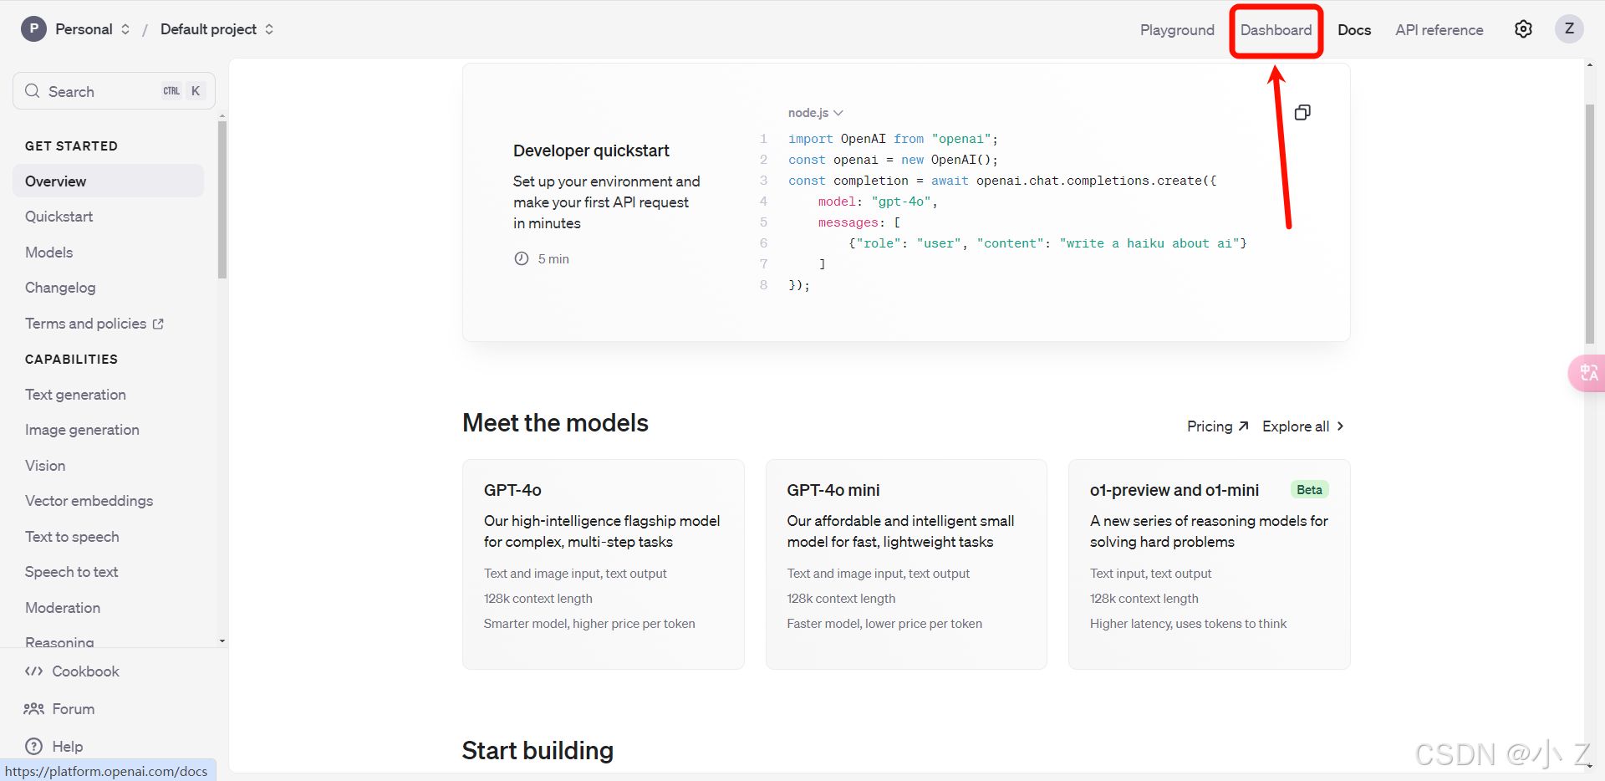
Task: Click '5 min' duration text
Action: coord(553,259)
